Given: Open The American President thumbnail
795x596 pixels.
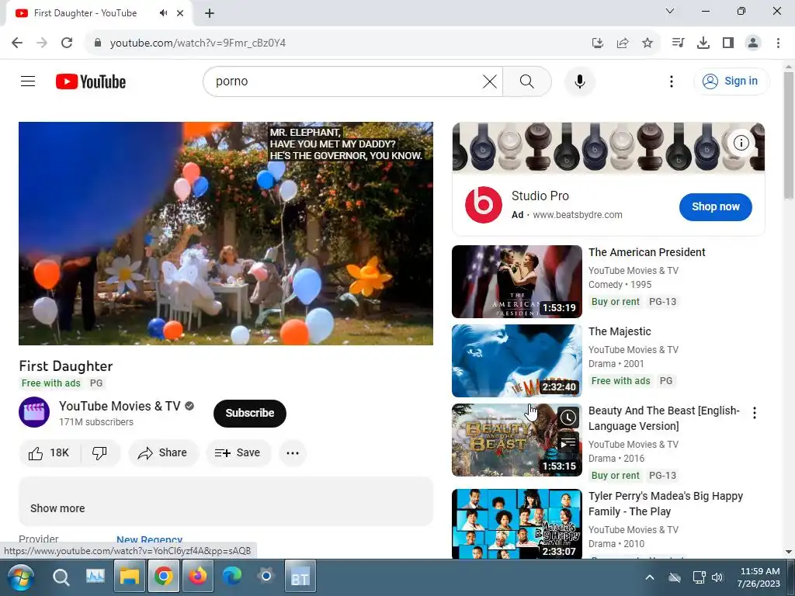Looking at the screenshot, I should pyautogui.click(x=516, y=281).
